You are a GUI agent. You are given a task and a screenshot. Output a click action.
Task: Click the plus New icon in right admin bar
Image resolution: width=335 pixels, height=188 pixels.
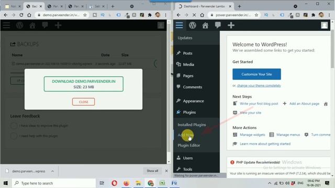click(x=231, y=26)
